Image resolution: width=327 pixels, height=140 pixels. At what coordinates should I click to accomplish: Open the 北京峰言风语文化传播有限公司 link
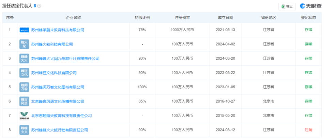[58, 102]
